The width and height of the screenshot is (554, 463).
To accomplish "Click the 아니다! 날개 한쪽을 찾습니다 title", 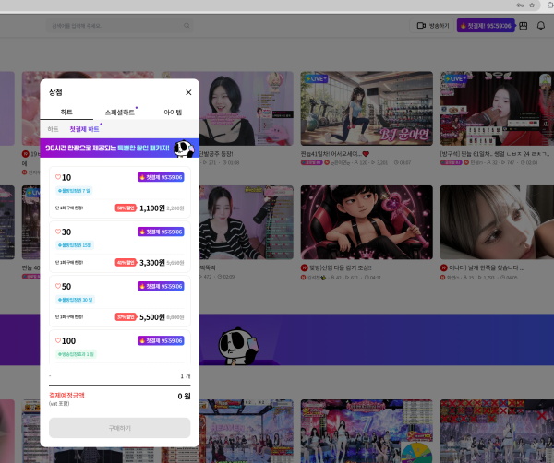I will click(x=487, y=267).
